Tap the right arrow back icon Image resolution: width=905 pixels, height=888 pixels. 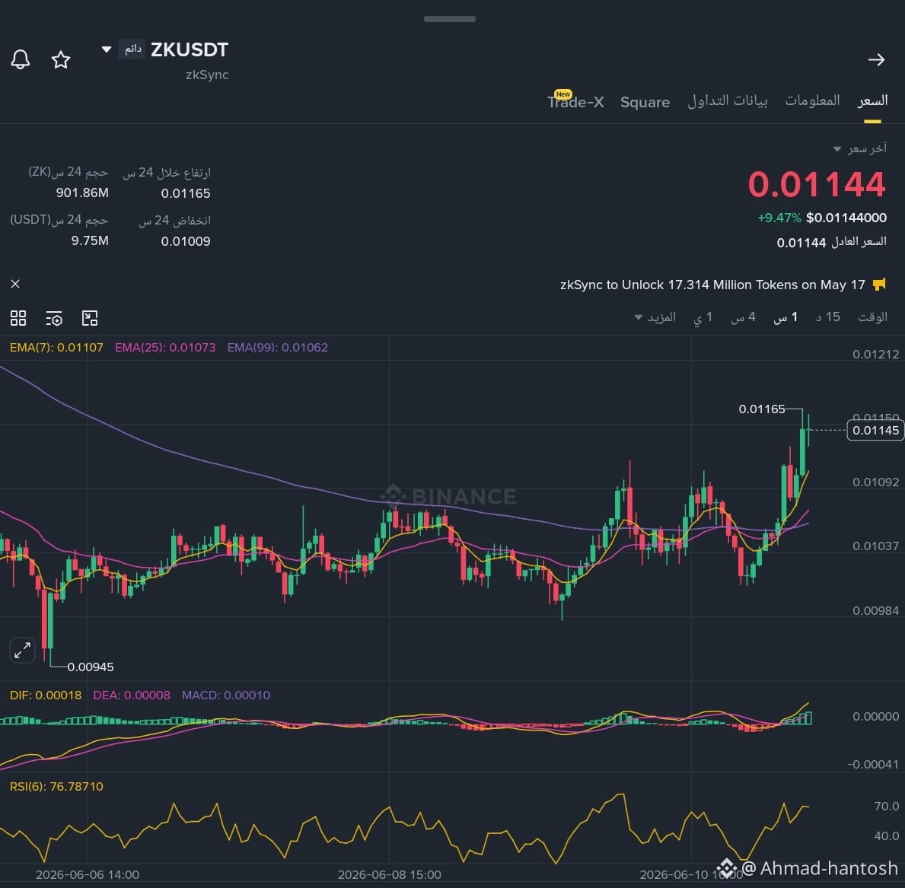pyautogui.click(x=876, y=59)
